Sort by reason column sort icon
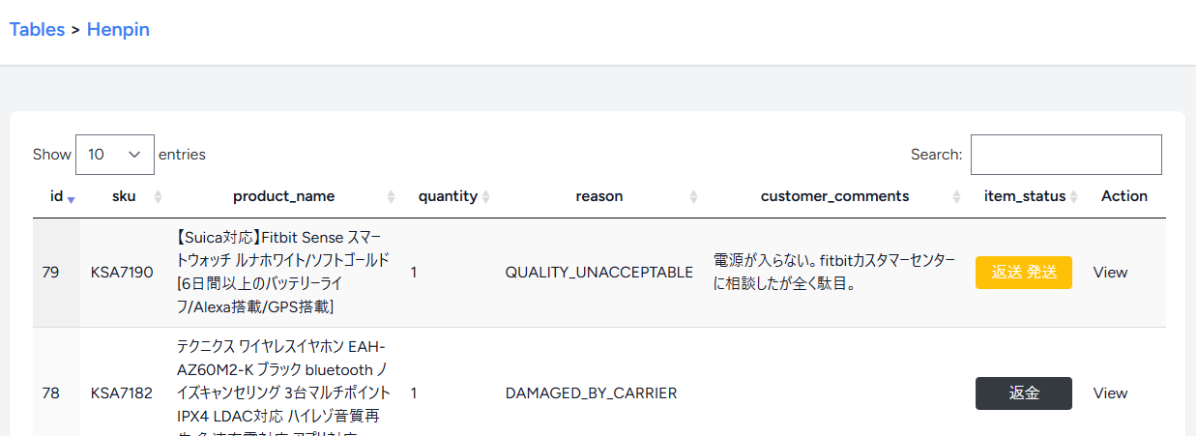 pos(693,196)
